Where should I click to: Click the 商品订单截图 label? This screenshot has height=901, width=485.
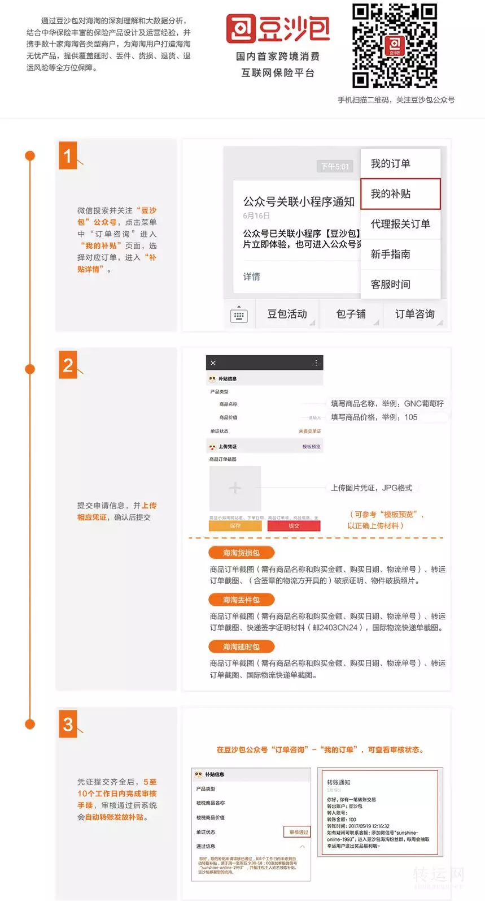tap(223, 459)
